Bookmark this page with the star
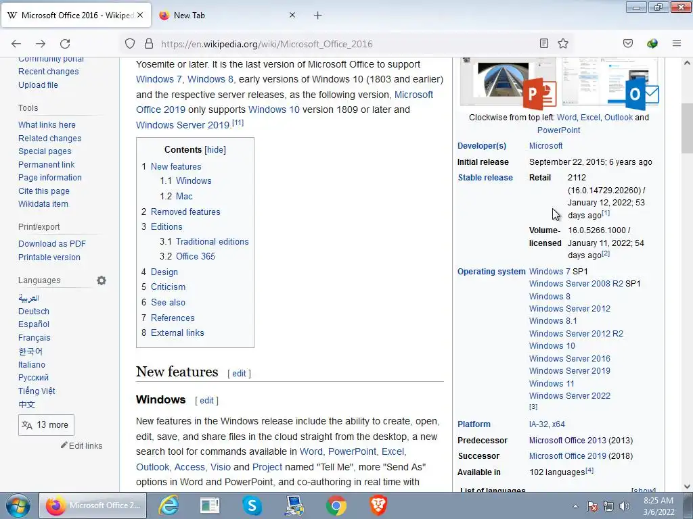 (562, 43)
